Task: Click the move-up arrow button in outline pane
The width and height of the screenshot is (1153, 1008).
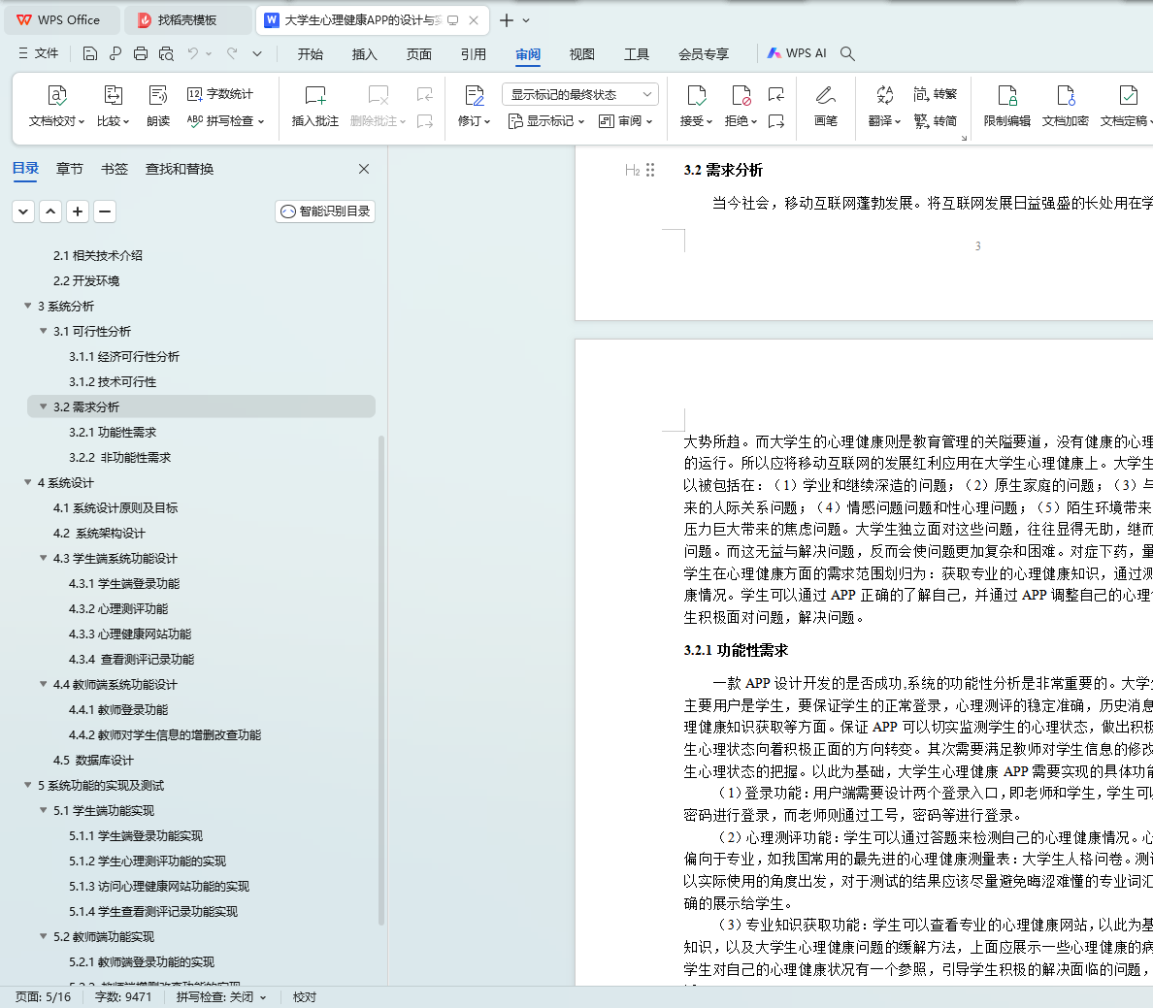Action: coord(50,211)
